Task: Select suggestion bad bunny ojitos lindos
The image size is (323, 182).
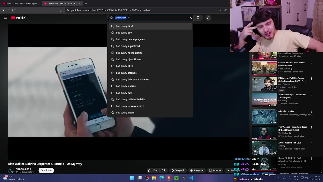Action: [150, 59]
